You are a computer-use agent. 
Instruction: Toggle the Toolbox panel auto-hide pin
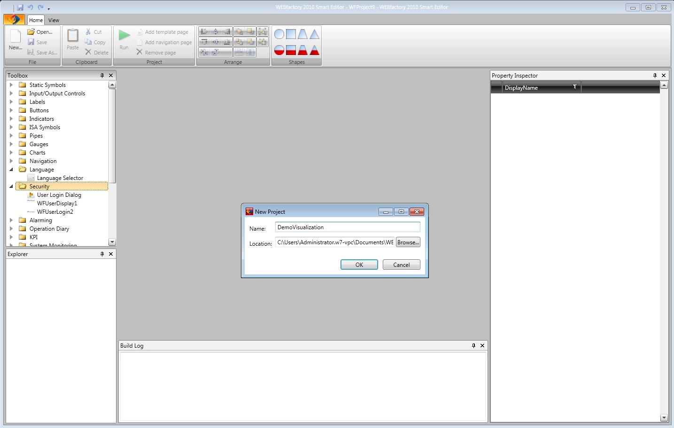point(102,75)
